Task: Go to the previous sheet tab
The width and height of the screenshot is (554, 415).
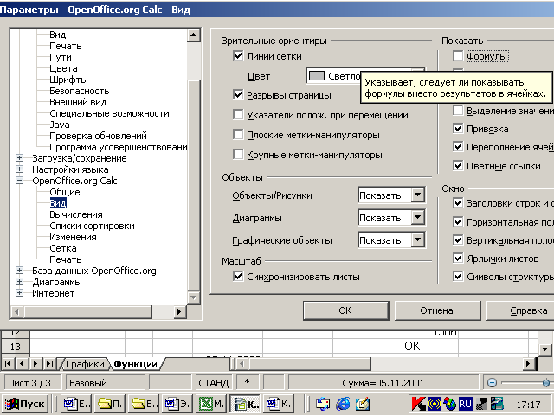Action: (22, 363)
